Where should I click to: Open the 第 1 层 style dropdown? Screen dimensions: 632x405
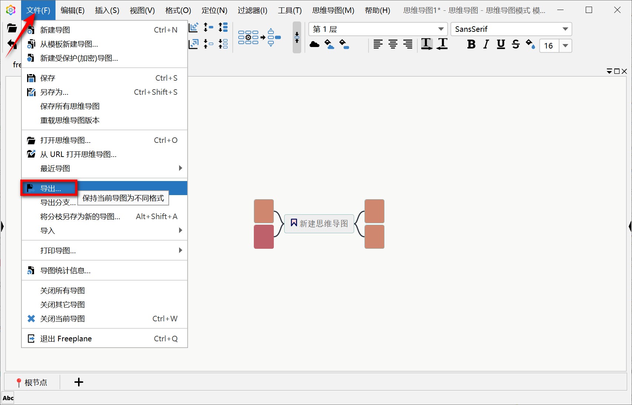click(x=441, y=29)
